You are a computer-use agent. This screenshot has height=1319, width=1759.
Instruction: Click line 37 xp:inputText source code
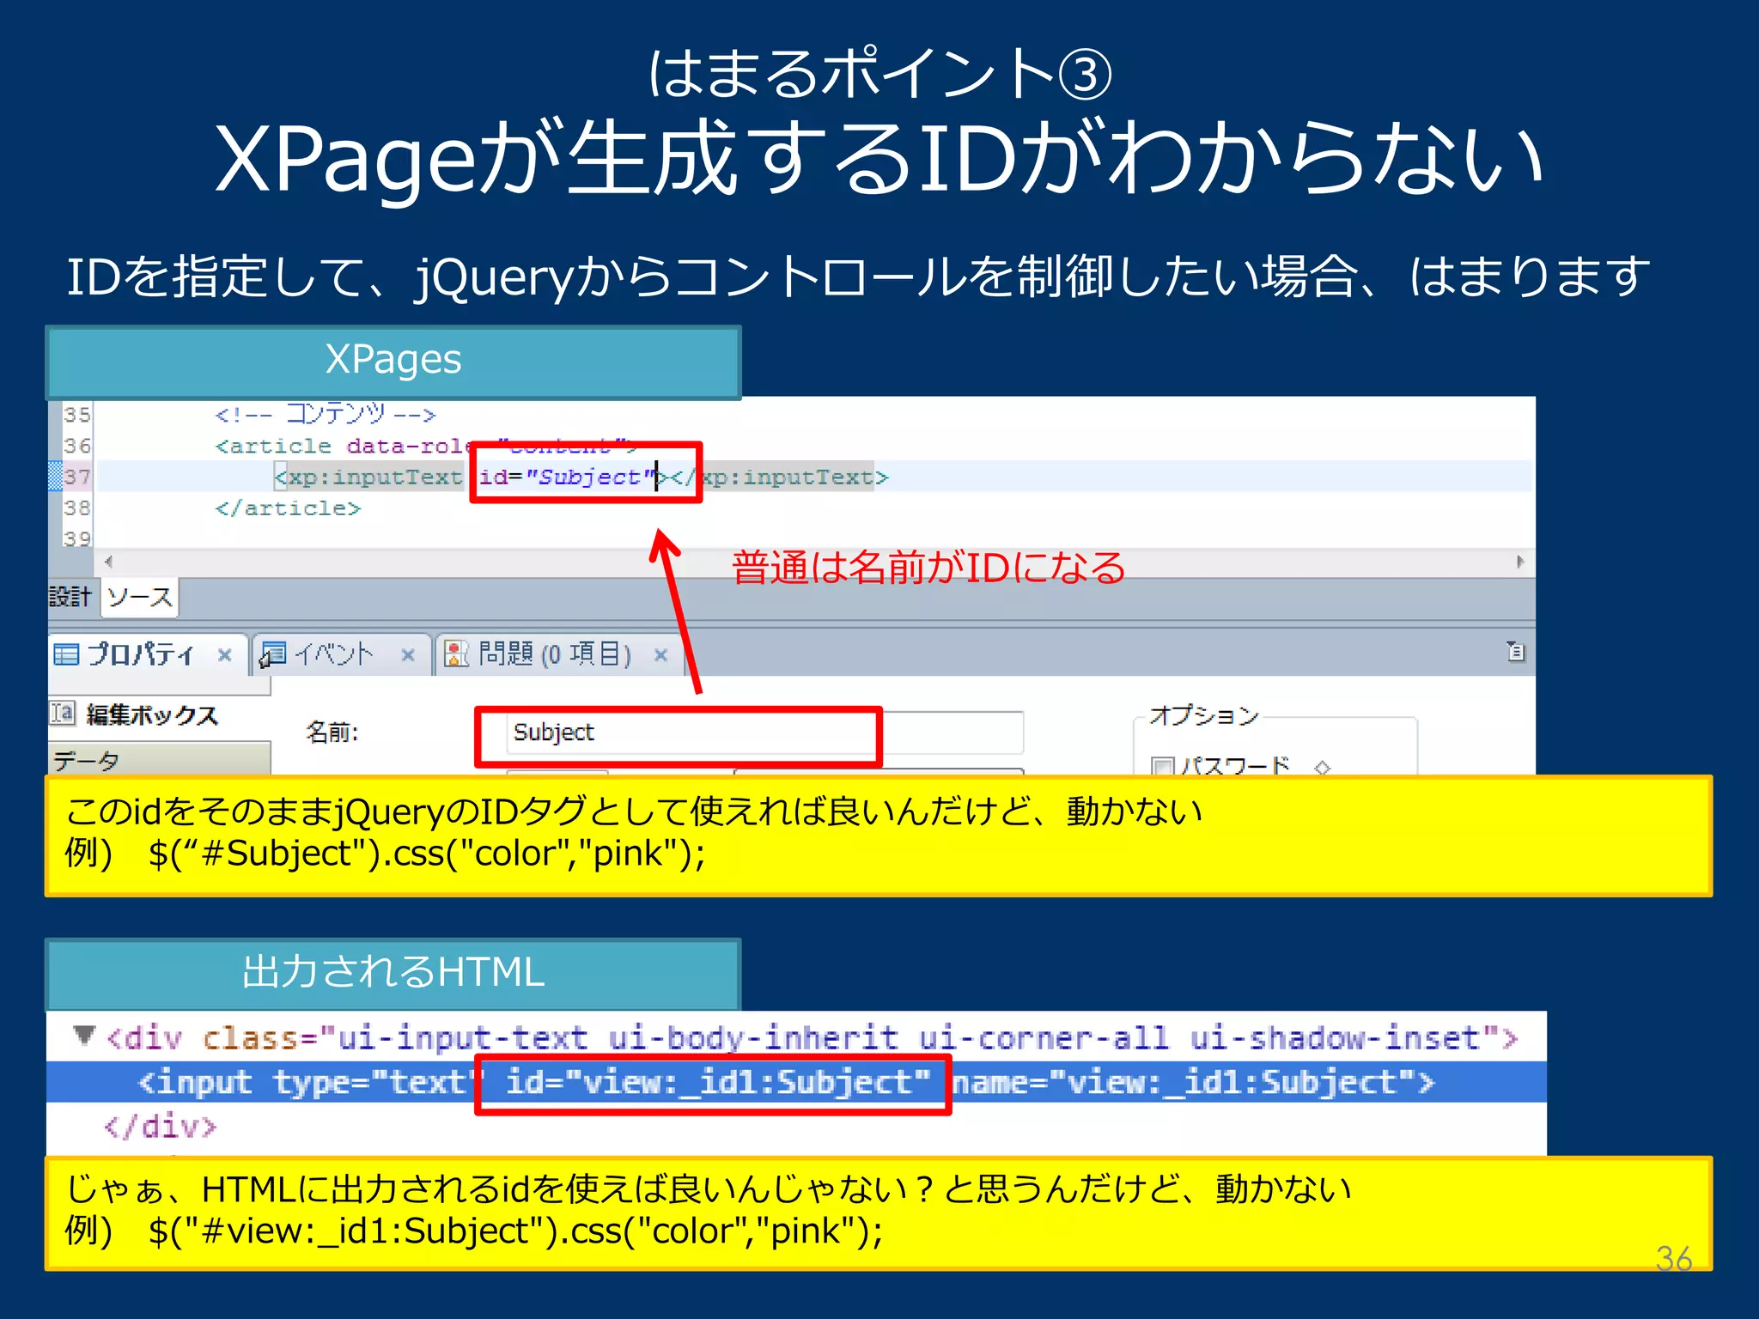(581, 477)
